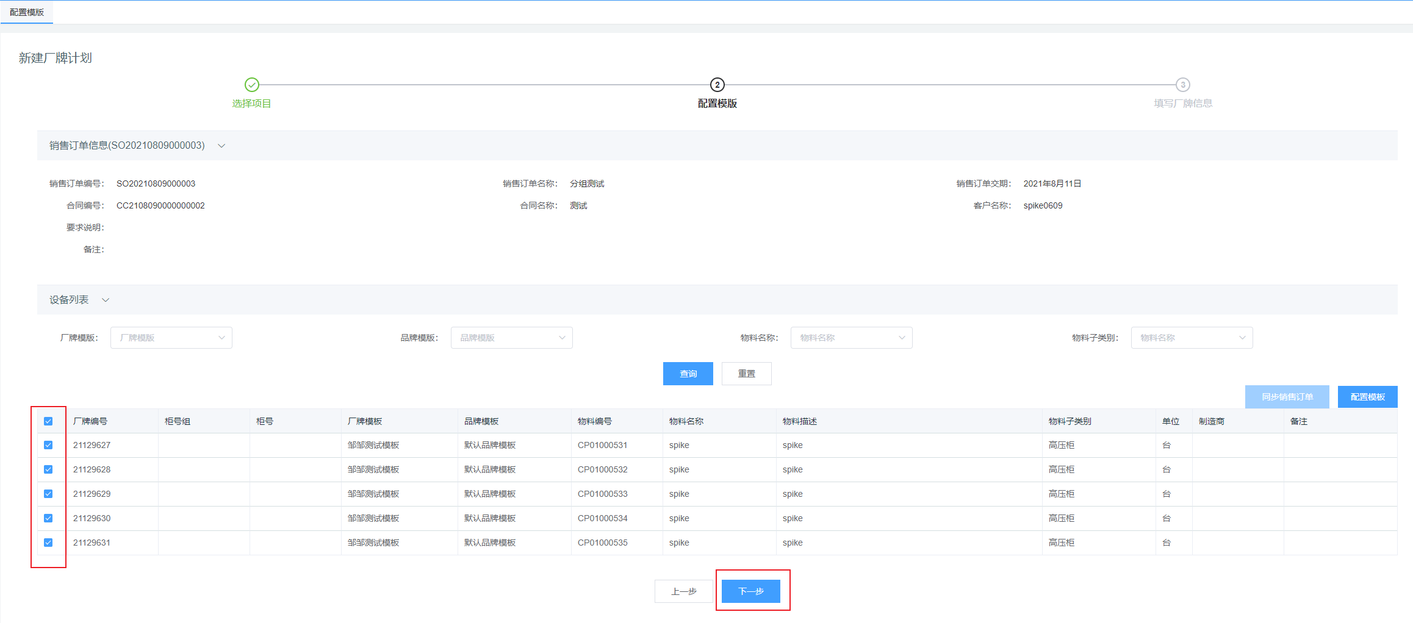Click the 配置模板 button above table
Viewport: 1413px width, 623px height.
coord(1367,397)
